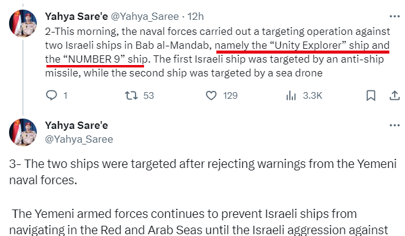Share the first tweet
Screen dimensions: 405x236
(x=394, y=96)
